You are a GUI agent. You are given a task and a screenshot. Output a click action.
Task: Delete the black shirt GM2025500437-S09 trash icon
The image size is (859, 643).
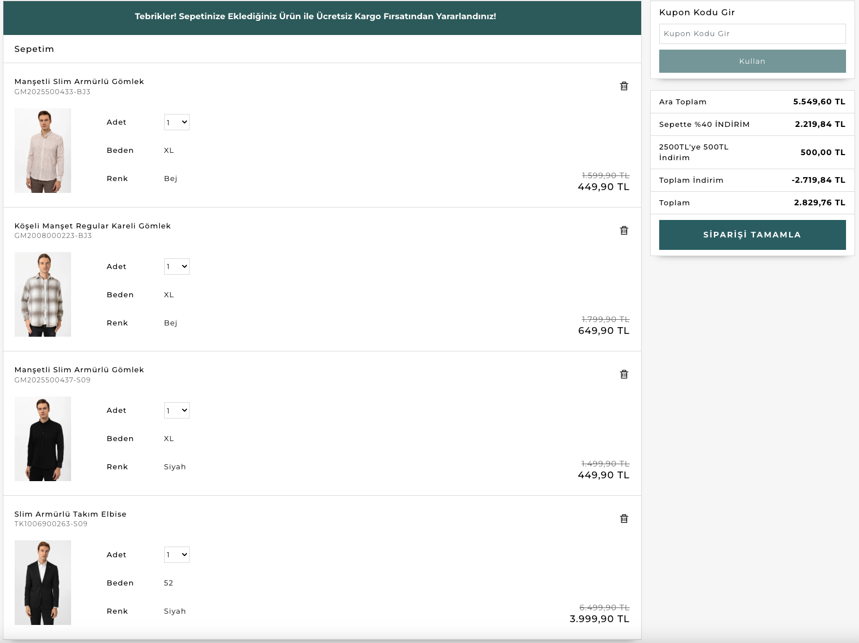click(624, 375)
